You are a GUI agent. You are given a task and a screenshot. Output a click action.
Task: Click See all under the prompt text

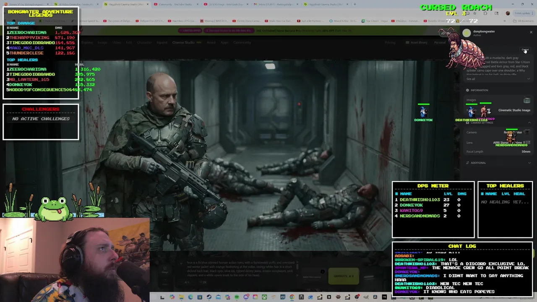coord(471,79)
